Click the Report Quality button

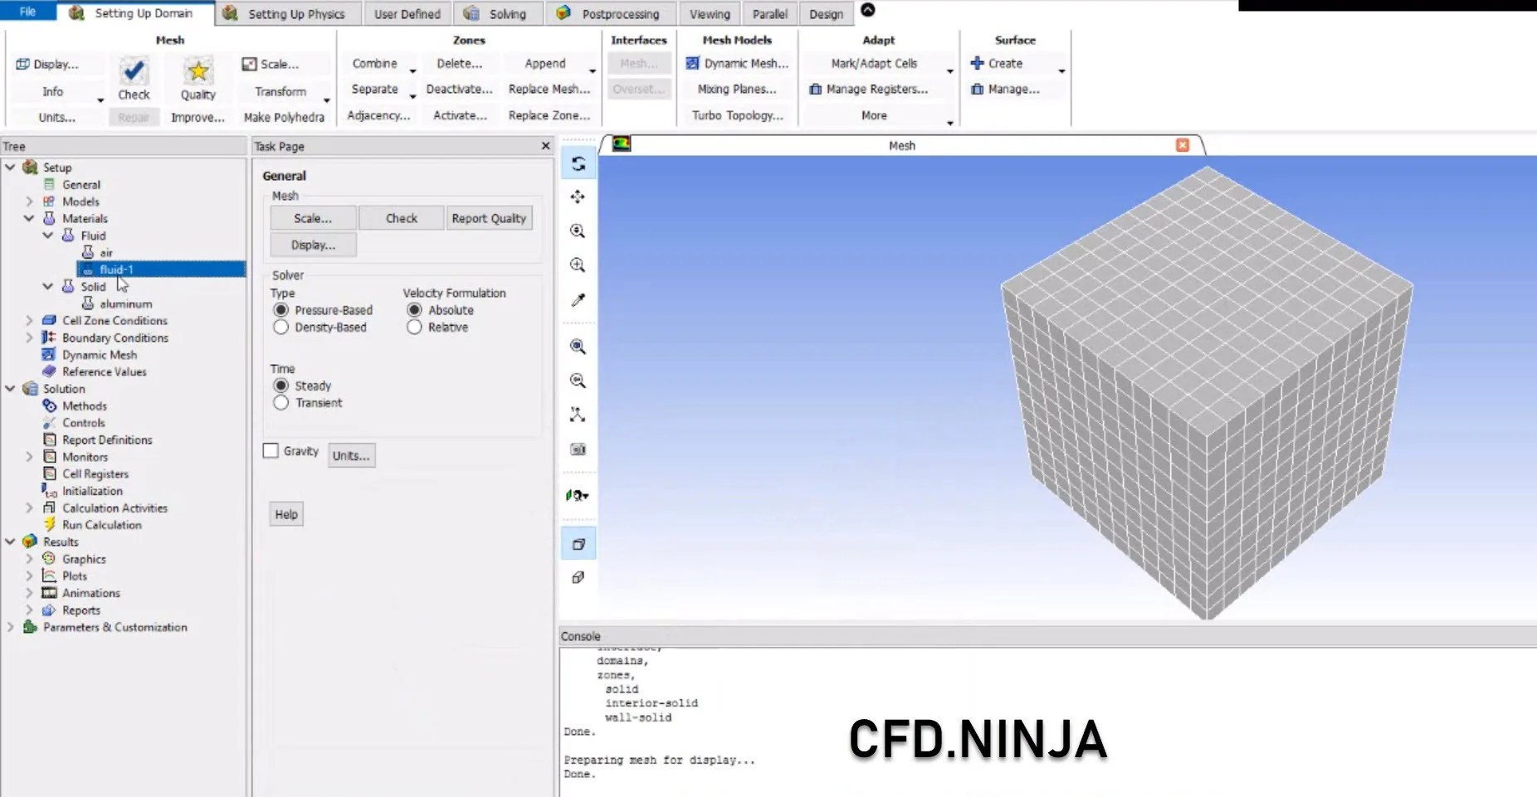489,217
